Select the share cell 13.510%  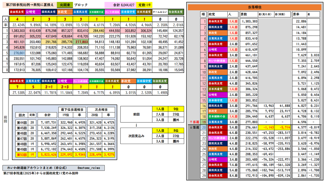coord(81,25)
